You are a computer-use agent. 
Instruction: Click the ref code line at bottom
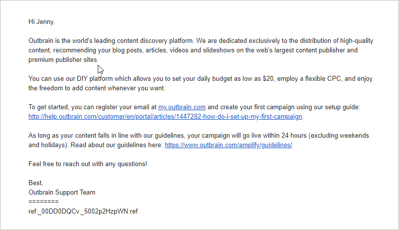point(83,212)
